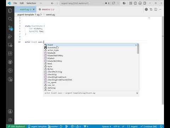Select the ag folder breadcrumb

(x=38, y=15)
